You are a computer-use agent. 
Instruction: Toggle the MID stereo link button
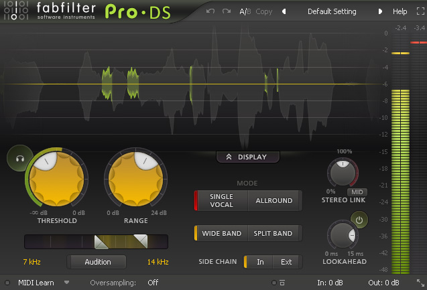tap(357, 192)
